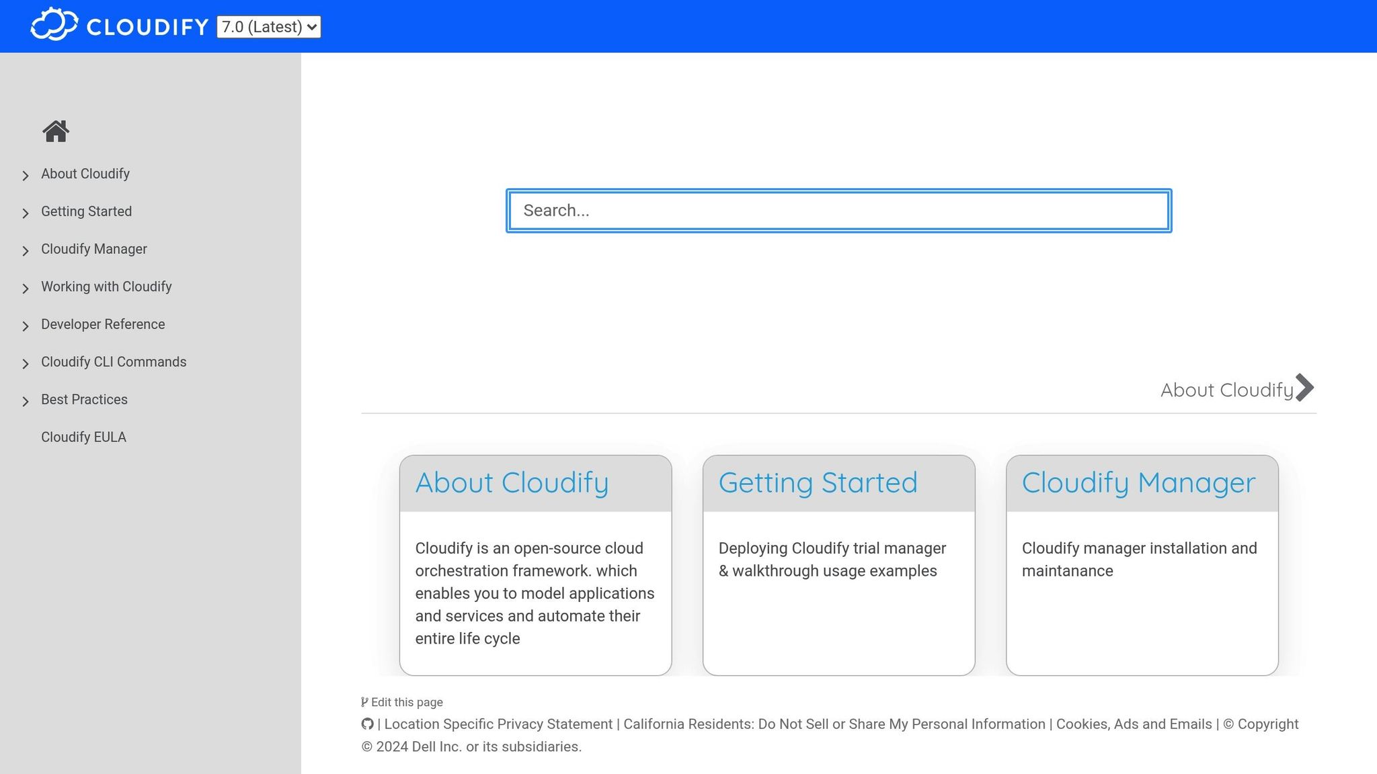Image resolution: width=1377 pixels, height=774 pixels.
Task: Click the Getting Started card description text
Action: [832, 560]
